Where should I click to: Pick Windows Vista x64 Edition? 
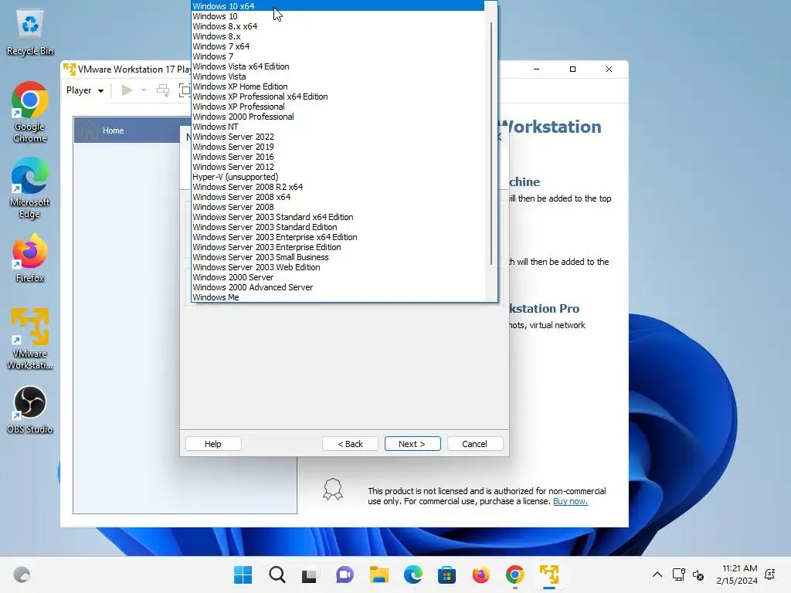point(338,66)
